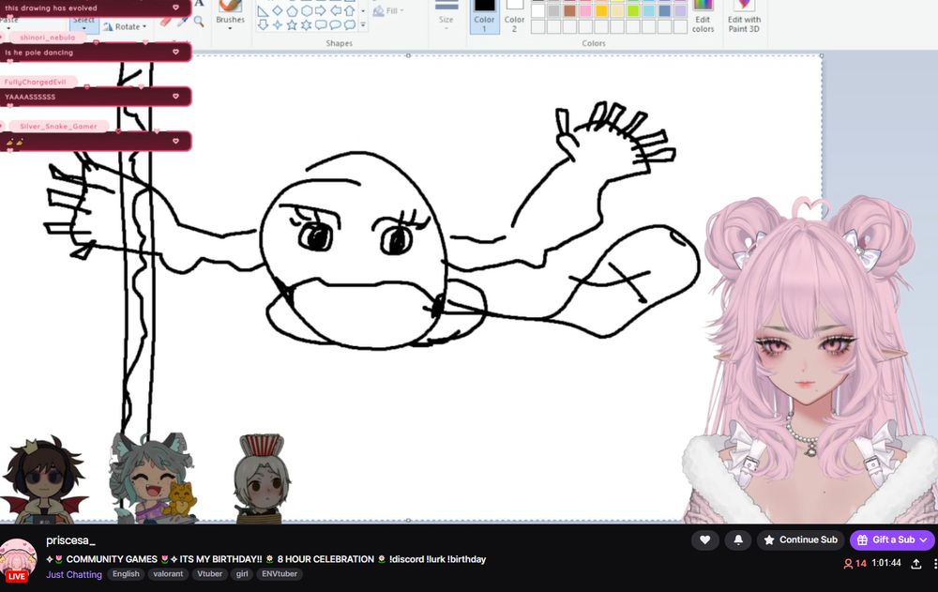
Task: Click the viewer count indicator
Action: (855, 563)
